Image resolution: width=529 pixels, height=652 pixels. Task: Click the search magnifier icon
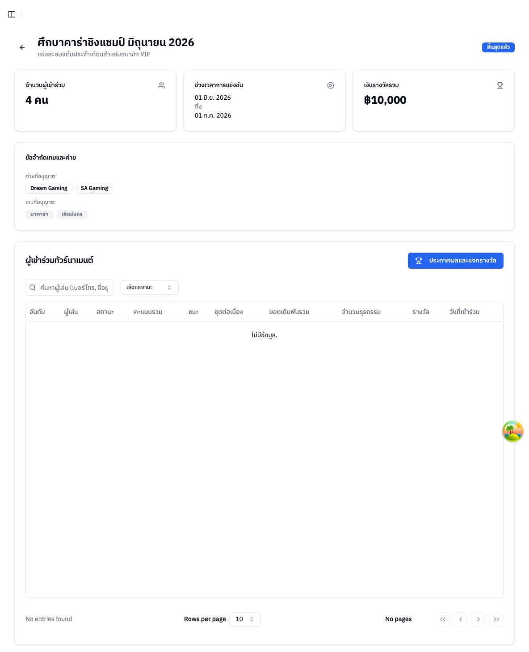pos(33,288)
